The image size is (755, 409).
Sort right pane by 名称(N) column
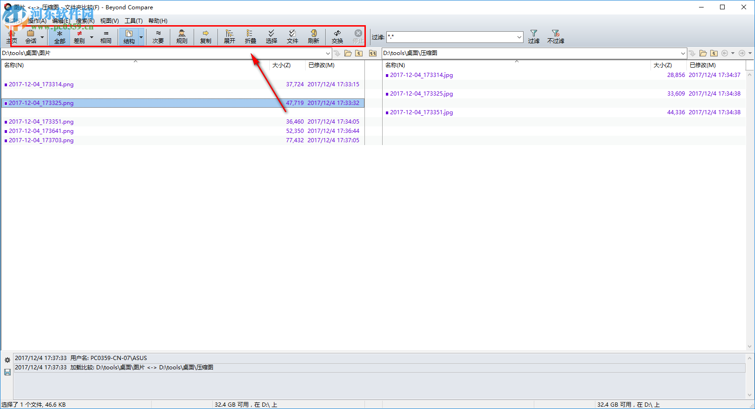tap(517, 65)
